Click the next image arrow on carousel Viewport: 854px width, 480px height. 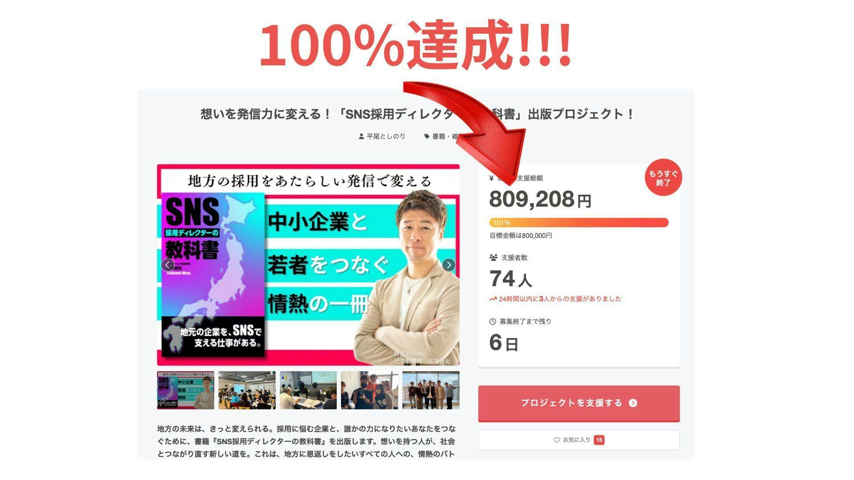point(449,265)
